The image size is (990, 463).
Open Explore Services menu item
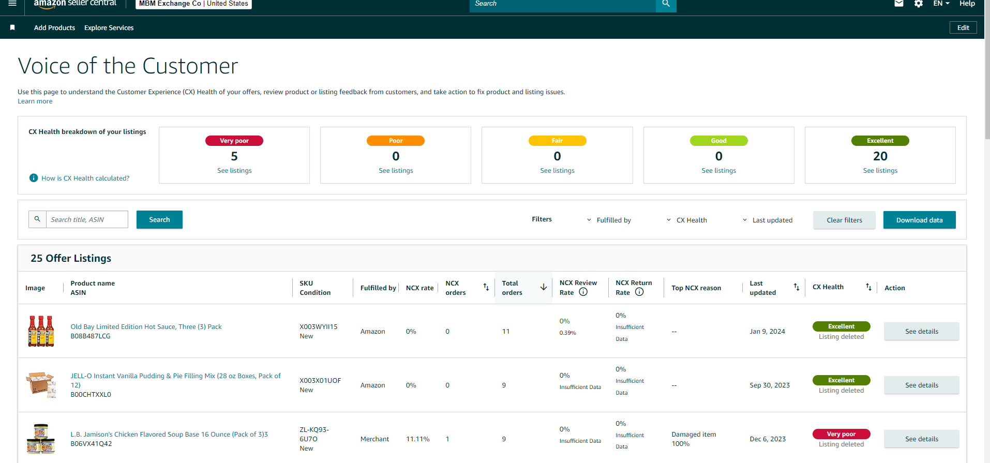pos(109,27)
